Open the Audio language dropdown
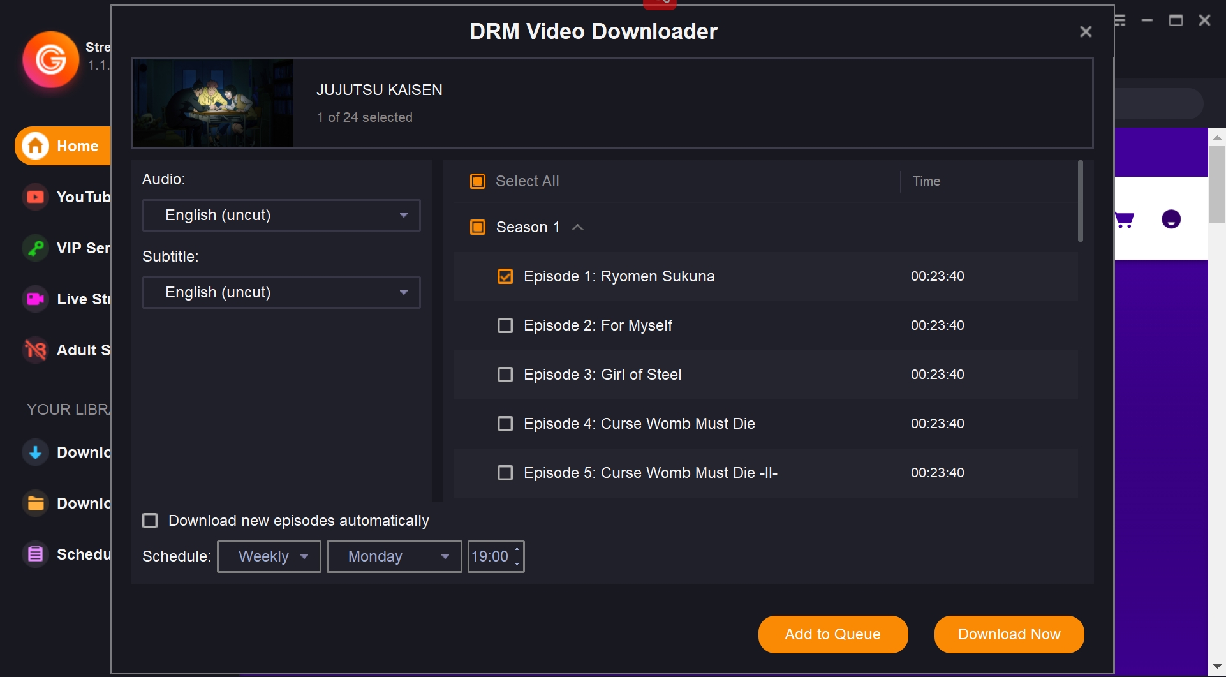Viewport: 1226px width, 677px height. tap(281, 215)
